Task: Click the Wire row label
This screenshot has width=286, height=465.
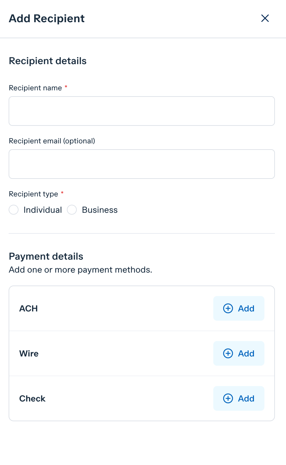Action: pos(29,353)
